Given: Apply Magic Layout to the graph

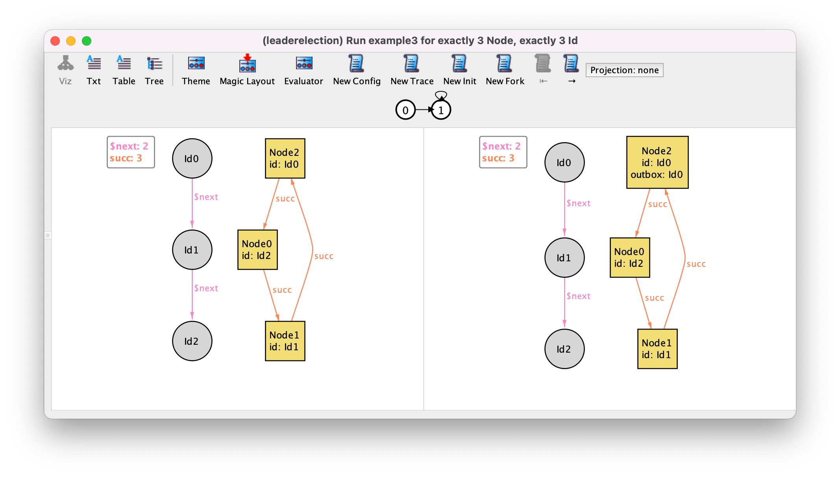Looking at the screenshot, I should pyautogui.click(x=247, y=70).
